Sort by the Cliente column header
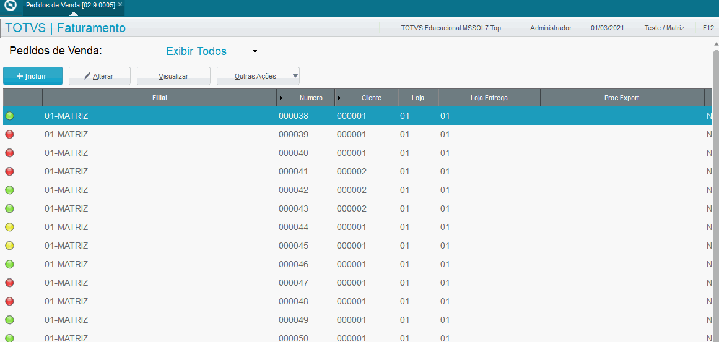 (x=367, y=98)
